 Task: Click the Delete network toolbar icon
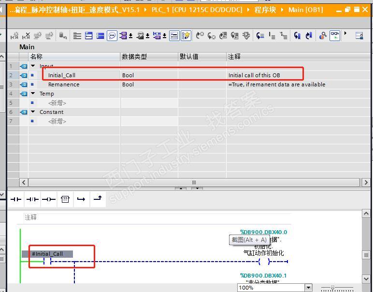[x=26, y=36]
